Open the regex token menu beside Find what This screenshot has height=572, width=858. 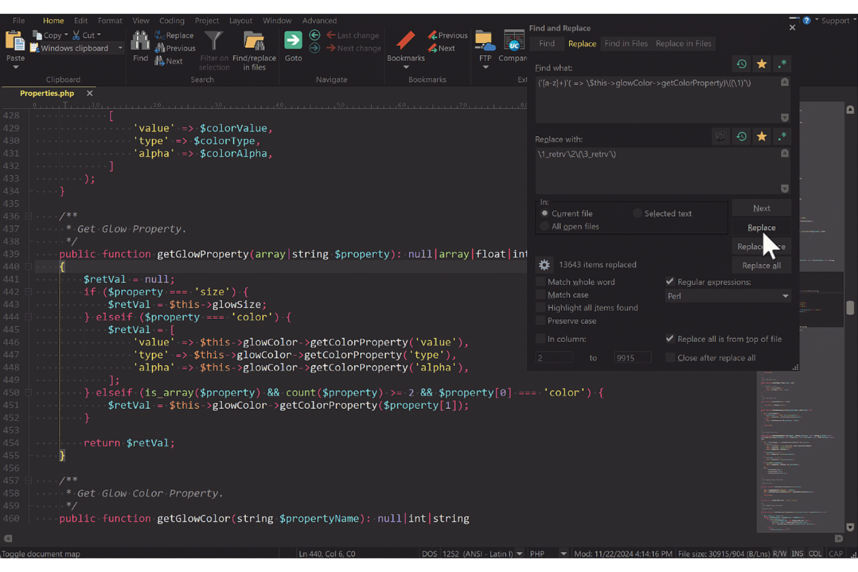(x=783, y=64)
